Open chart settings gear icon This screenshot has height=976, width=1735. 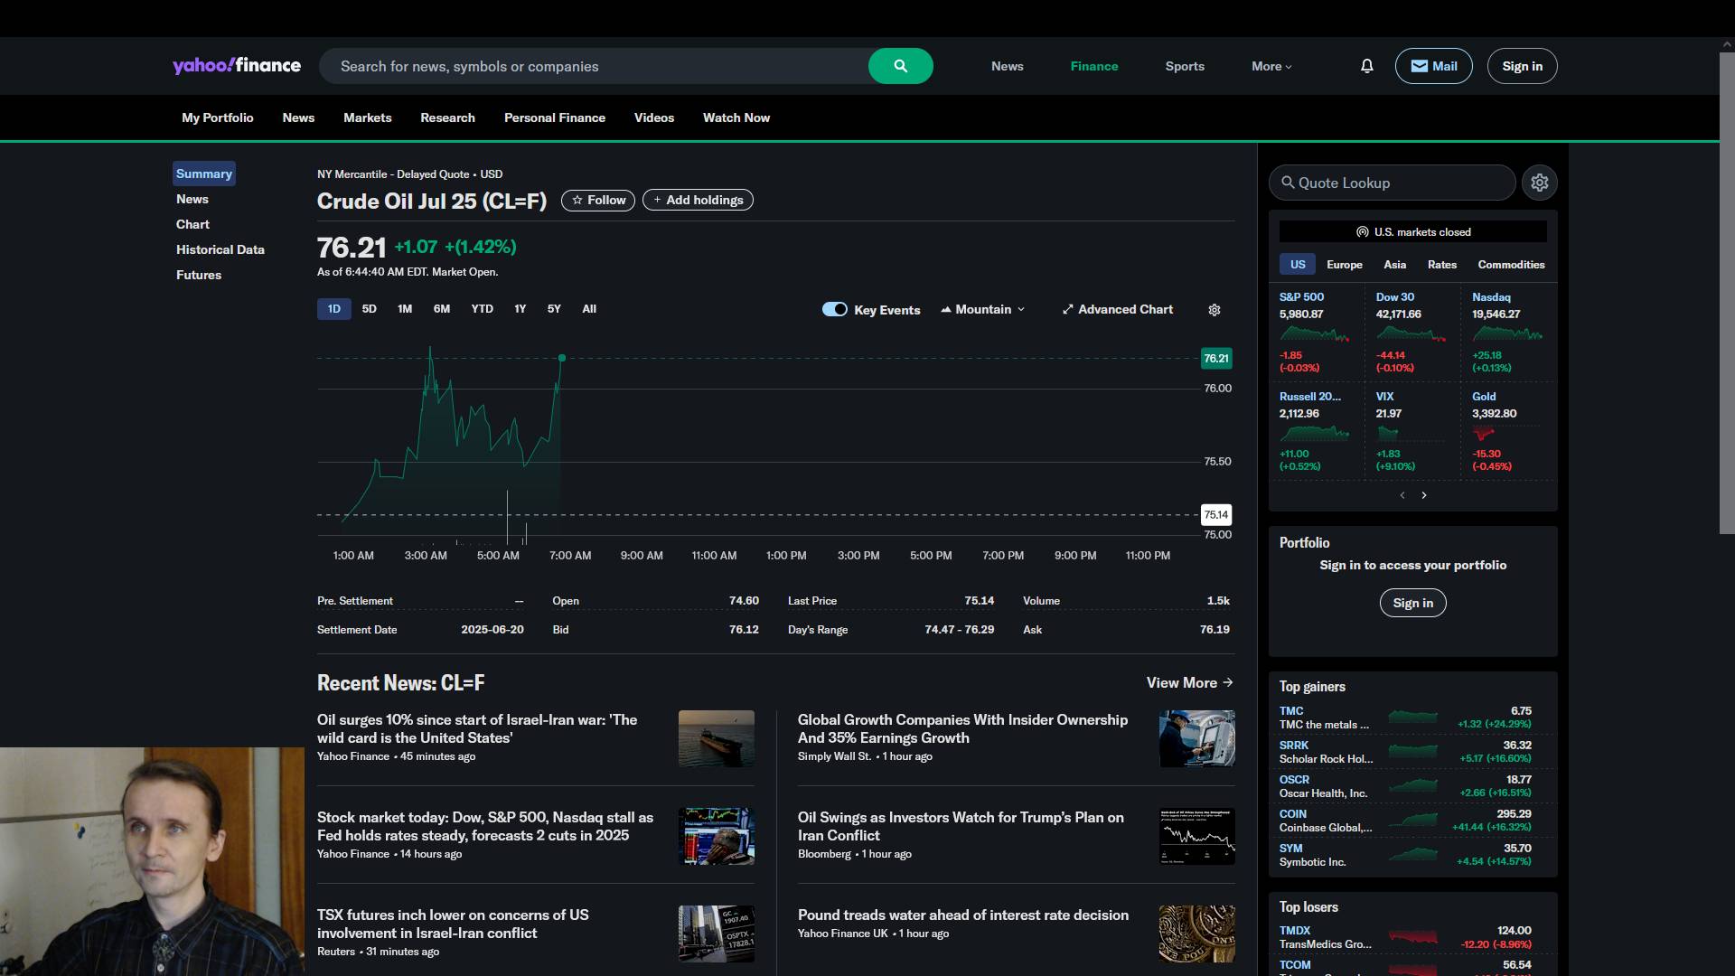(x=1214, y=310)
